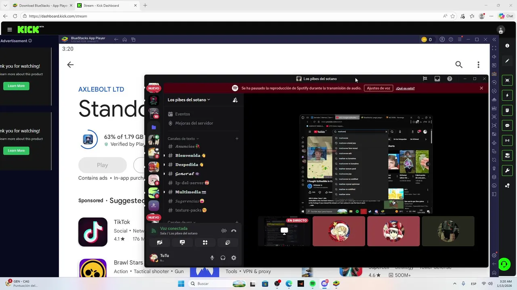Open Discord folder icon in server list
This screenshot has height=290, width=517.
(x=153, y=127)
